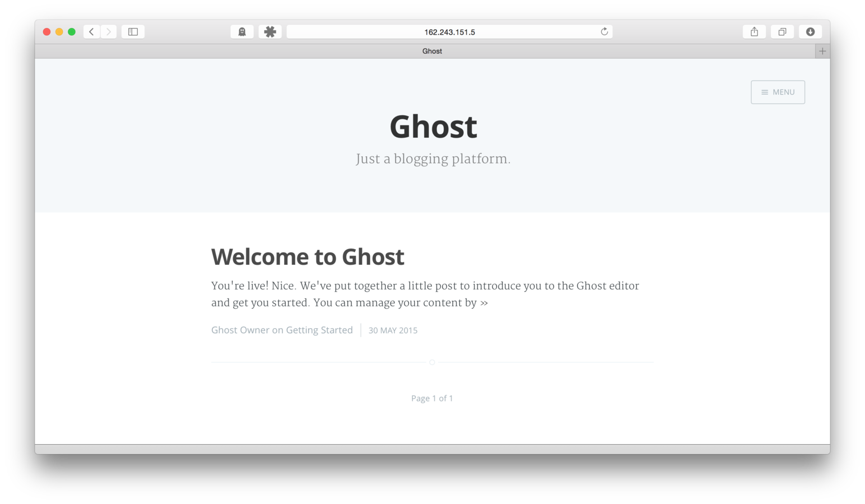Open the Welcome to Ghost post

[x=308, y=257]
